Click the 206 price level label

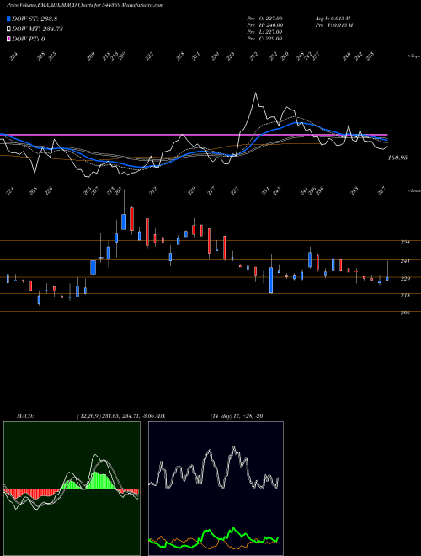405,313
